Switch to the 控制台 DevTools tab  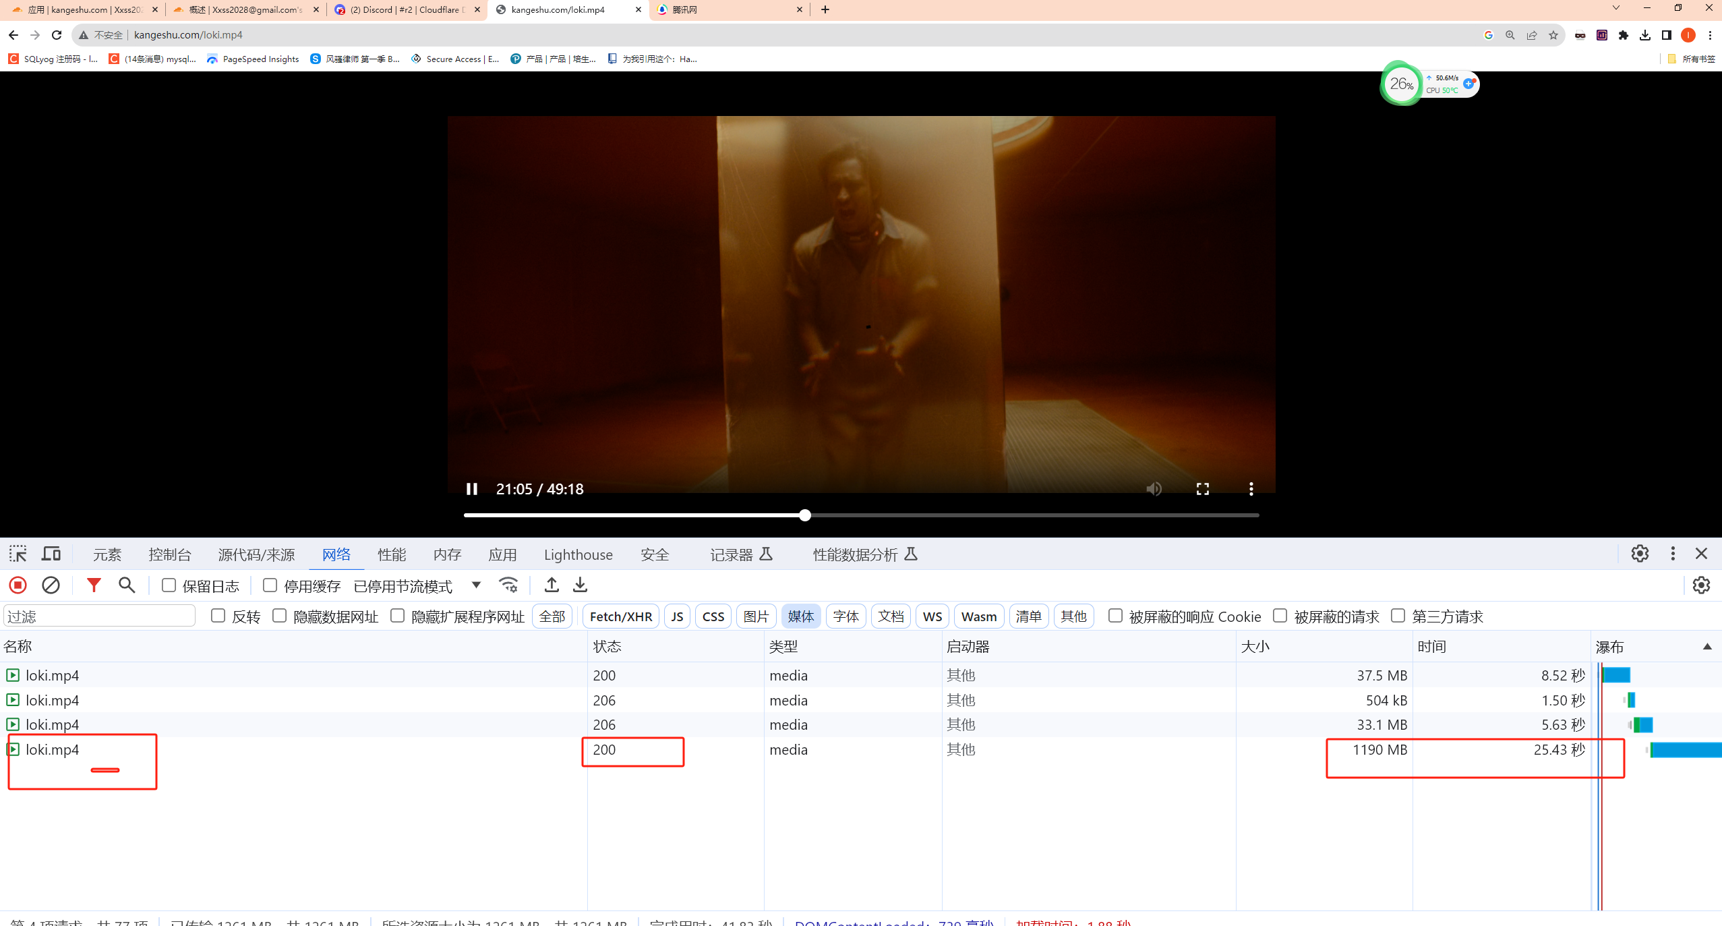click(170, 554)
